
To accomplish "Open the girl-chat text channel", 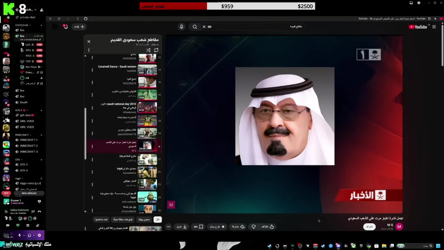I will coord(29,115).
